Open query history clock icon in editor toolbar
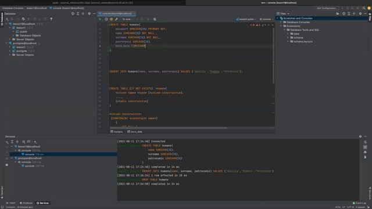Screen dimensions: 372x209 click(x=106, y=19)
